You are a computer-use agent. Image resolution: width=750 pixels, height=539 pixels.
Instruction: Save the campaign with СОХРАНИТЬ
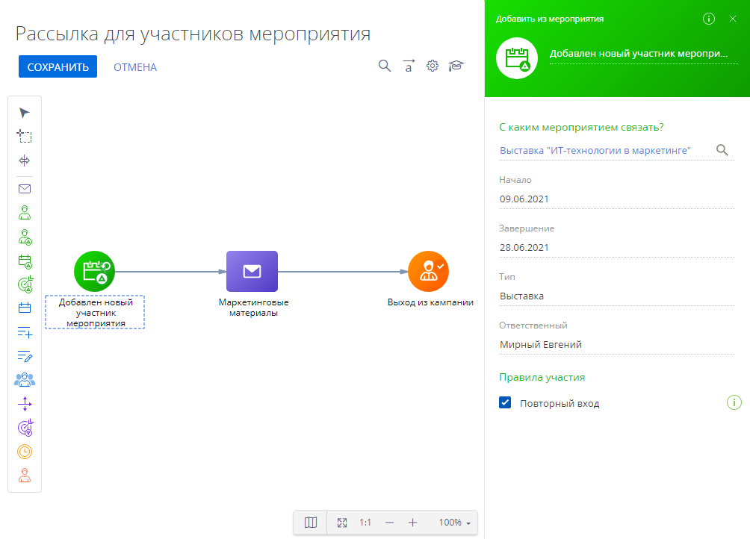click(x=58, y=66)
